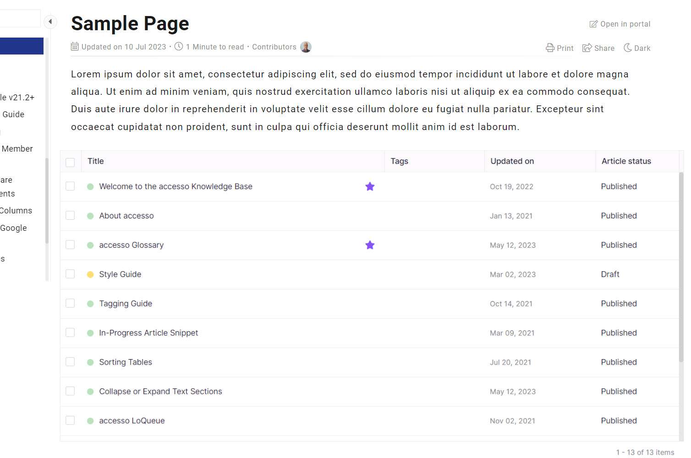Check the accesso LoQueue row checkbox
Image resolution: width=691 pixels, height=458 pixels.
click(x=70, y=421)
